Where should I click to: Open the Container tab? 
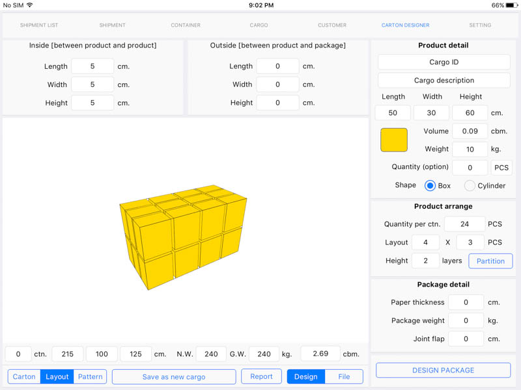186,25
